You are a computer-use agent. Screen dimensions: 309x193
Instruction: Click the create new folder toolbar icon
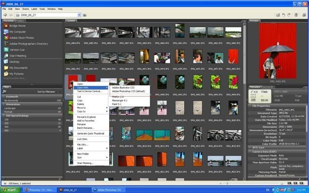coord(278,15)
